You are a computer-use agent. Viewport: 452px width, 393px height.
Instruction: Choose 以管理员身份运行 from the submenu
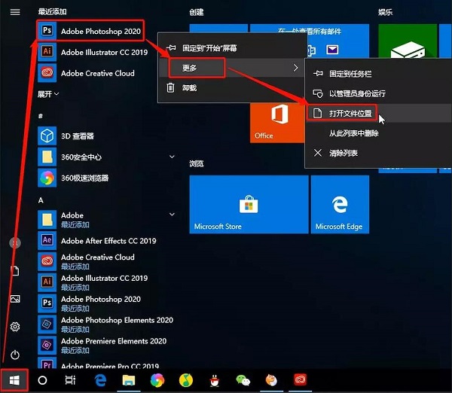pyautogui.click(x=356, y=93)
